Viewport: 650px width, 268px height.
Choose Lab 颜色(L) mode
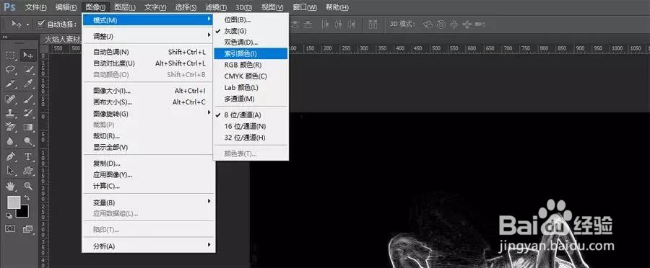(251, 87)
